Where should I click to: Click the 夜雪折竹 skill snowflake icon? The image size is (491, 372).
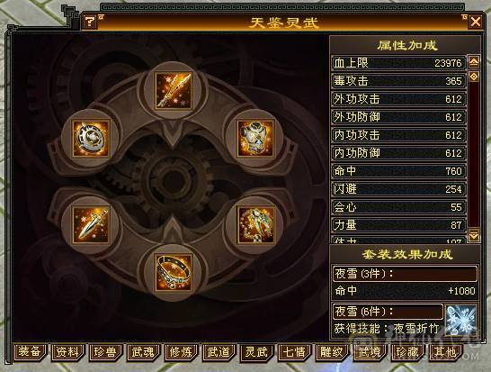[x=461, y=319]
